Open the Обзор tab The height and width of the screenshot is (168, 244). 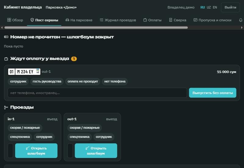(x=15, y=20)
